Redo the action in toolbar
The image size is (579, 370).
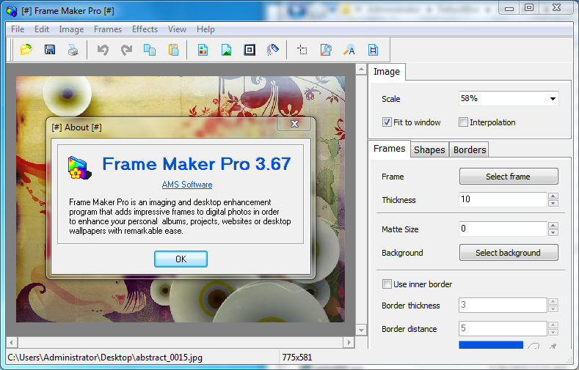[x=126, y=49]
